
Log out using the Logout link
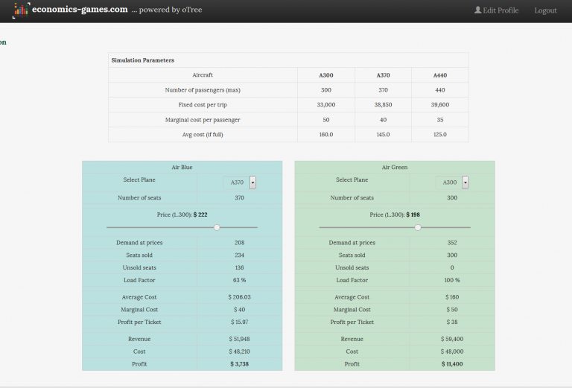(545, 10)
